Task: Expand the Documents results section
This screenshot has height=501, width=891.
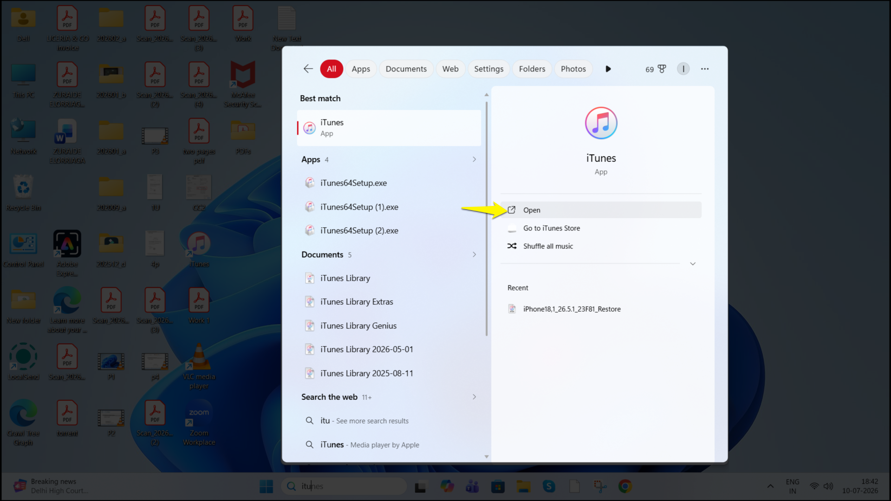Action: [474, 254]
